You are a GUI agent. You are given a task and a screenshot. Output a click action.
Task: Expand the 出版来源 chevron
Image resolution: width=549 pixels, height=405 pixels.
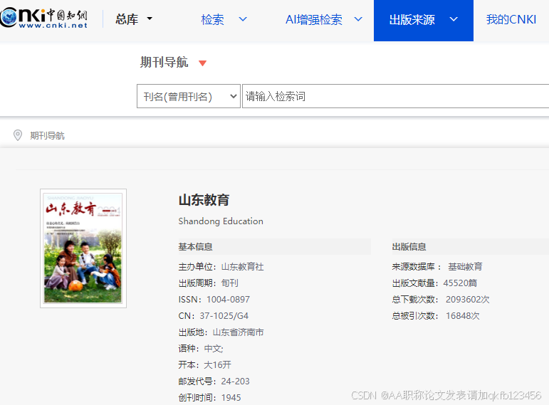454,19
